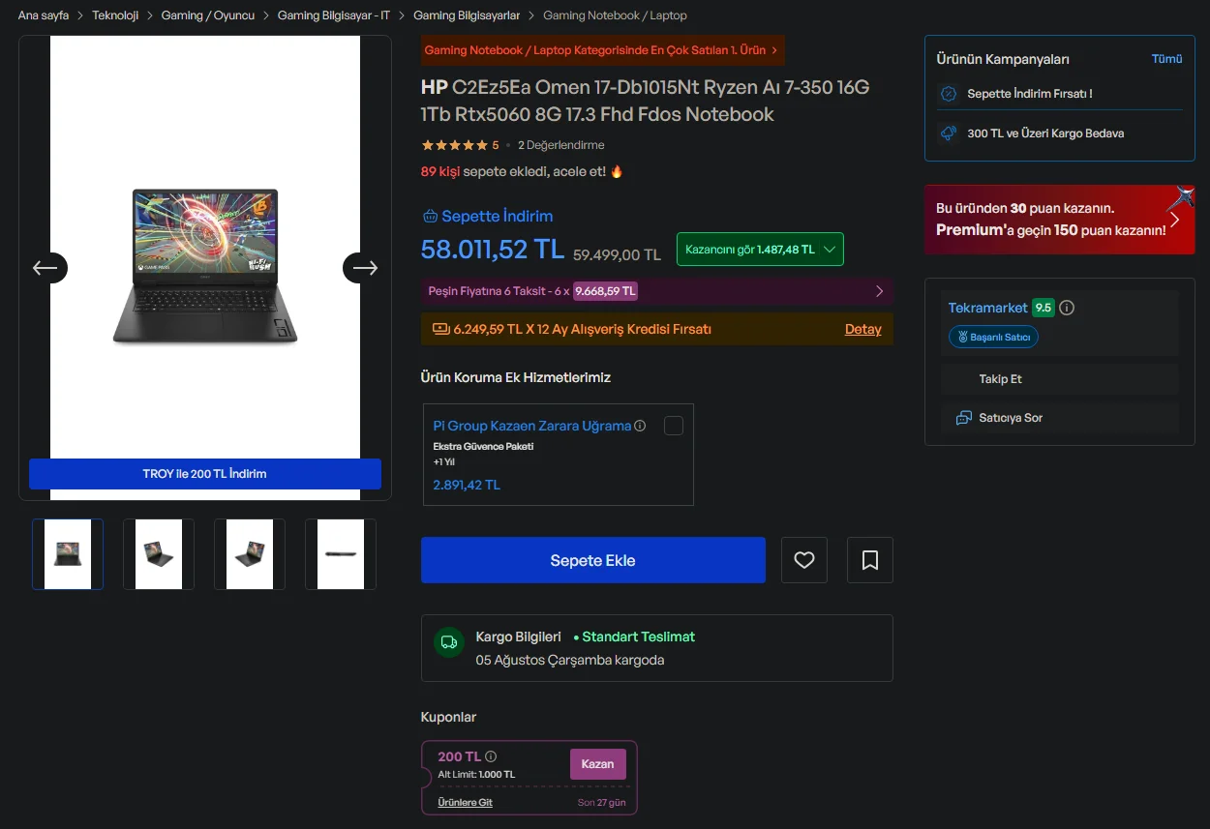Image resolution: width=1210 pixels, height=829 pixels.
Task: Expand the Kazancını gör 1.487,48 TL dropdown
Action: (x=760, y=249)
